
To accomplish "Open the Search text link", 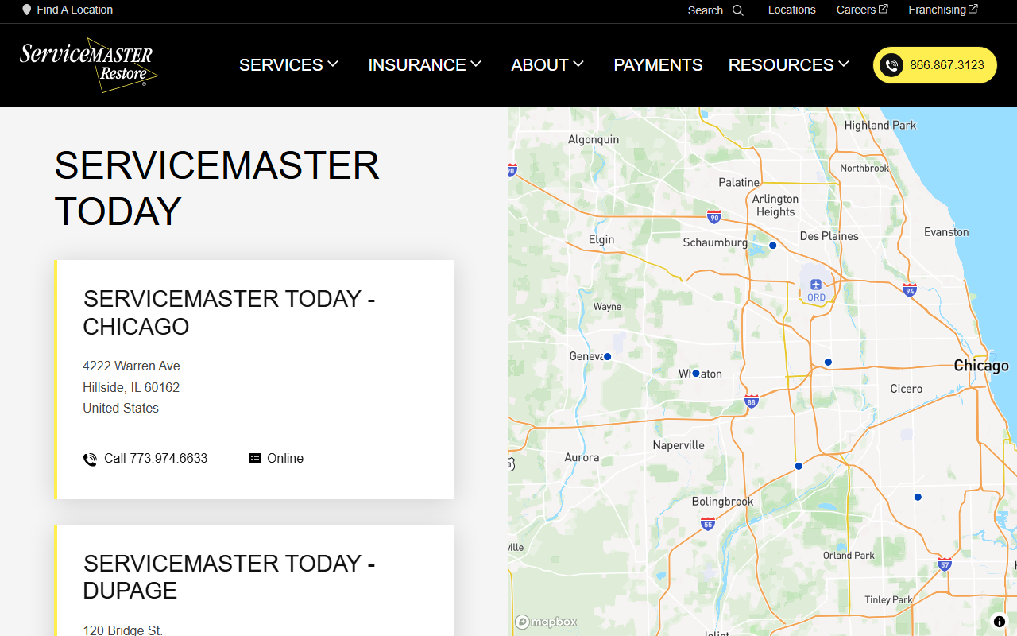I will pos(706,10).
